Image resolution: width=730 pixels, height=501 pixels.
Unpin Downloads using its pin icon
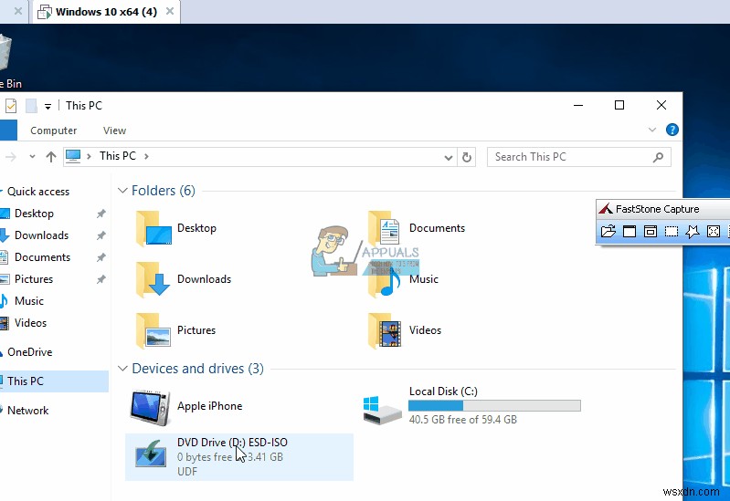coord(101,235)
